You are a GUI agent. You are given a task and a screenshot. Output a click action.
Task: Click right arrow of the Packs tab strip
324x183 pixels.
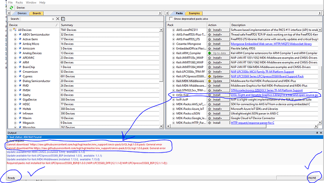320,13
